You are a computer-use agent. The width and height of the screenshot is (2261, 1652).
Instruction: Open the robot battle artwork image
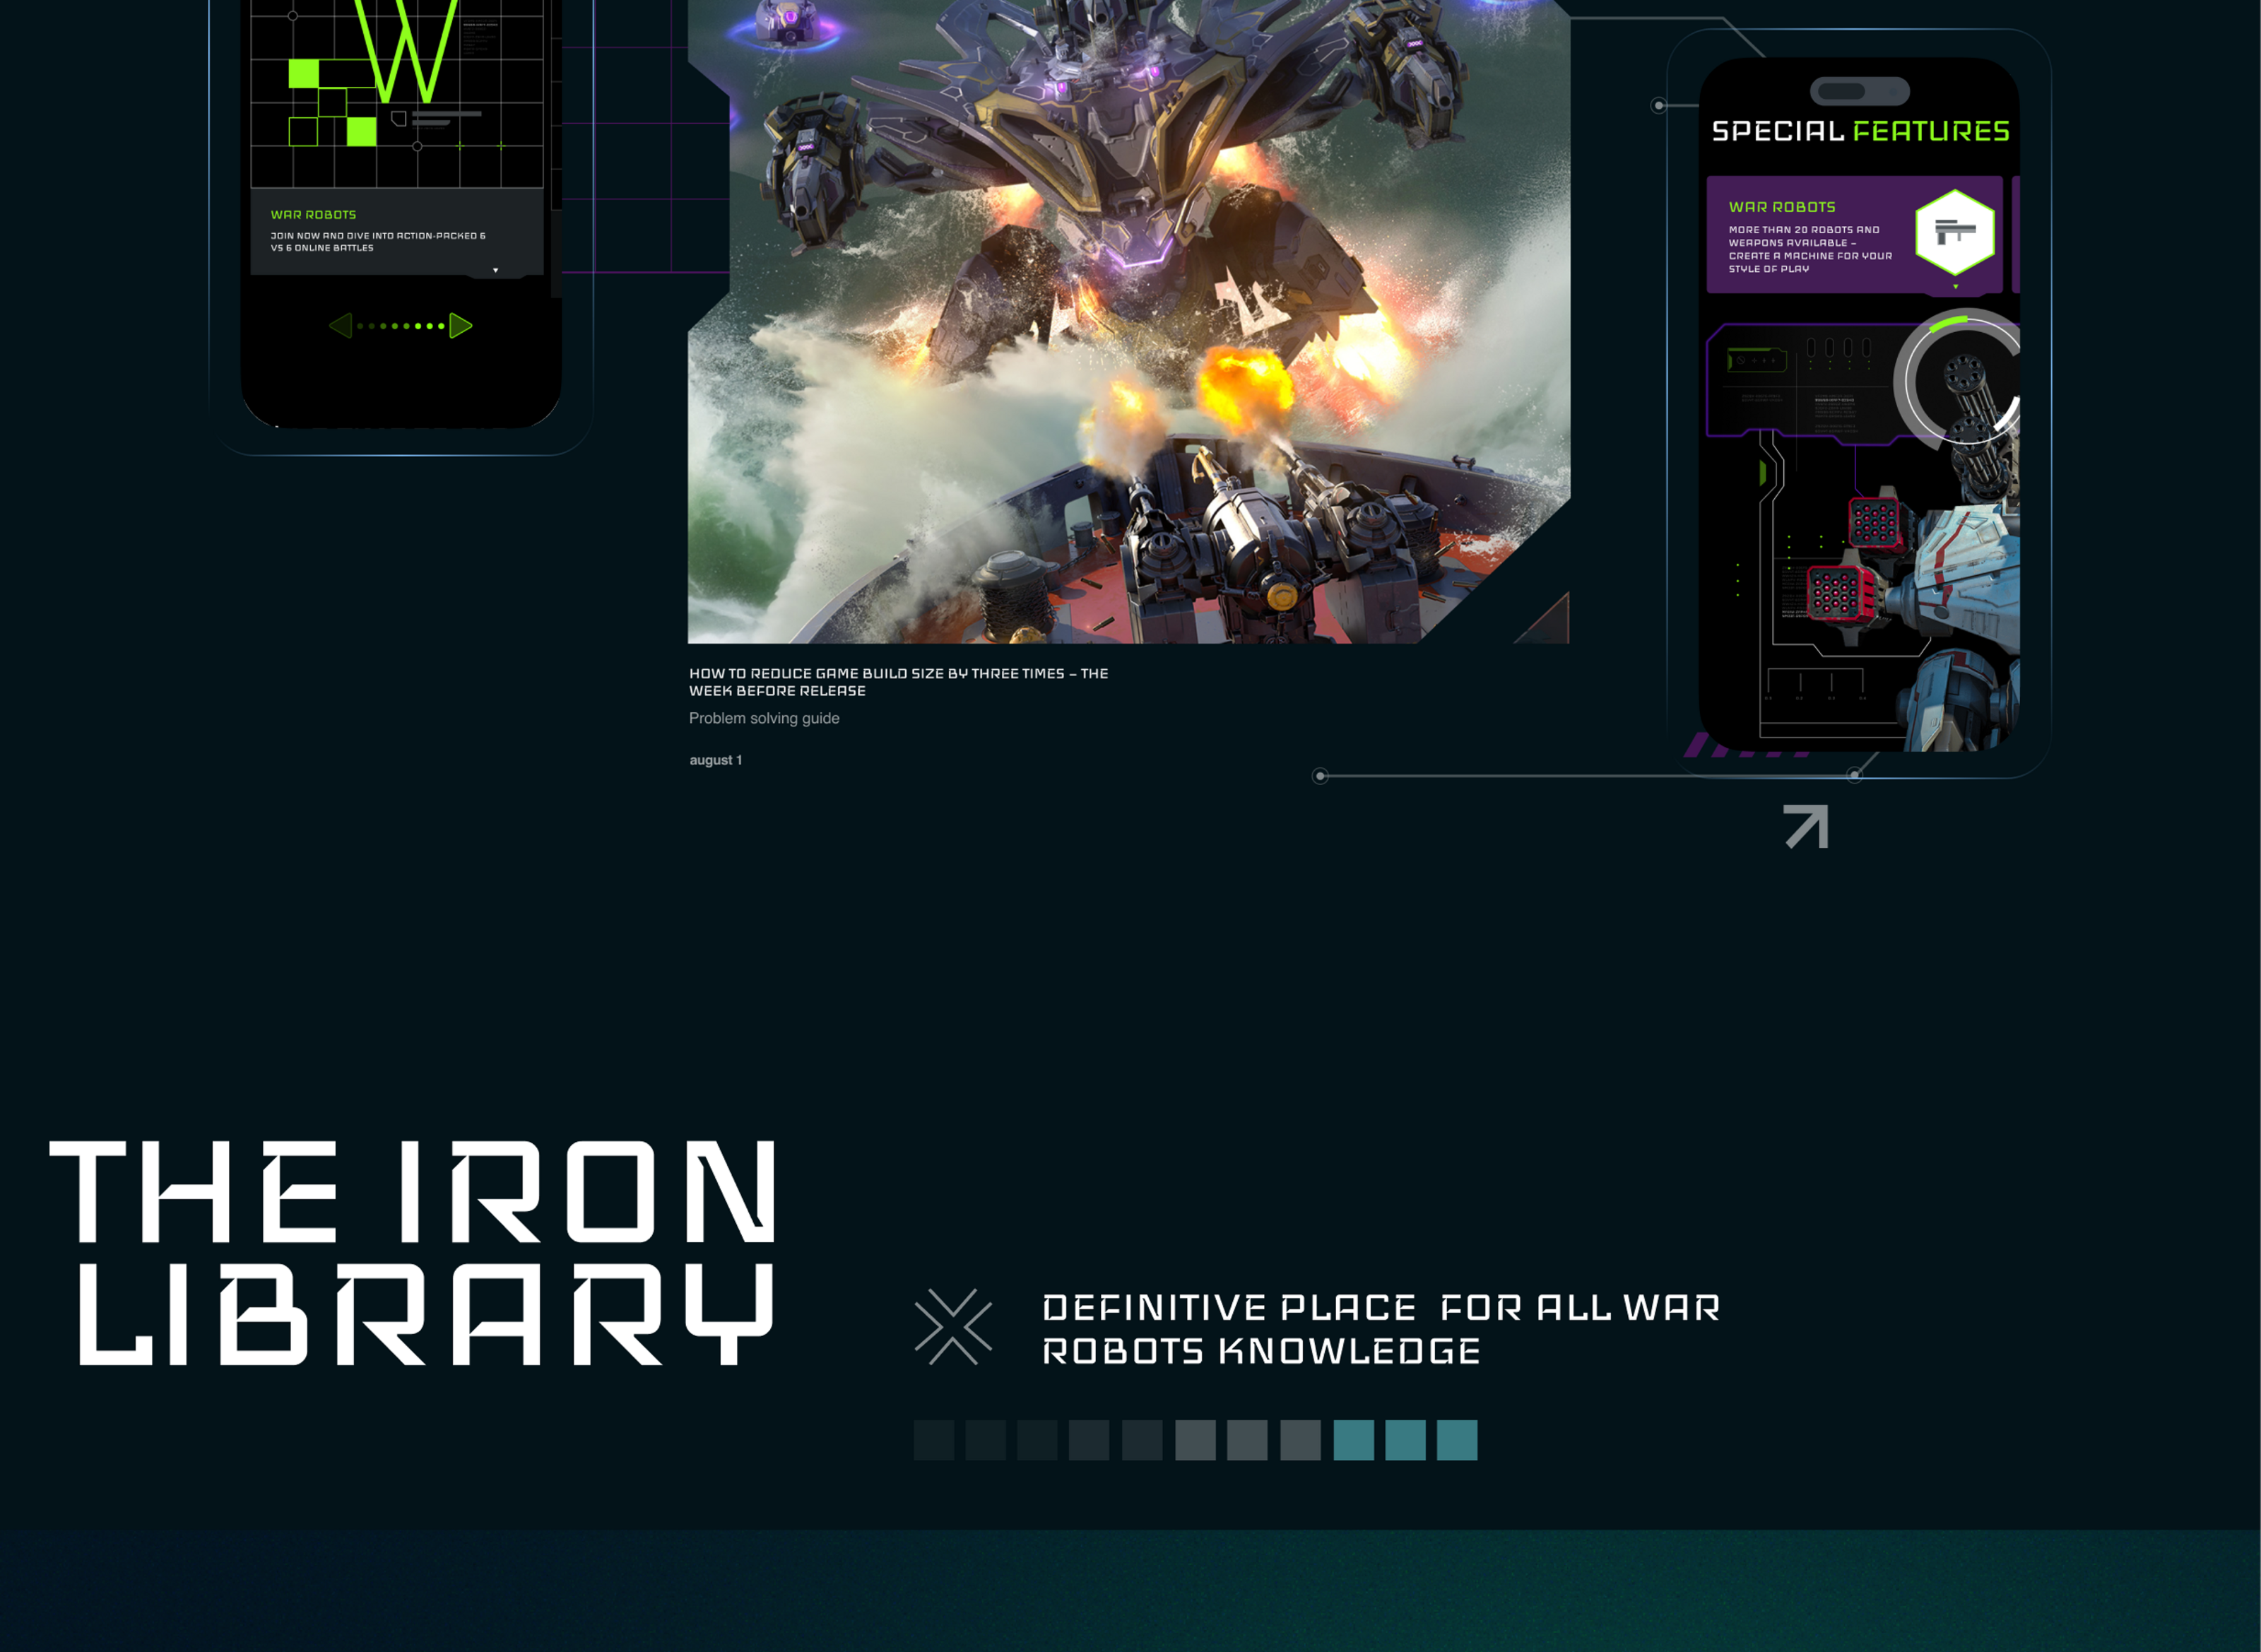click(1128, 320)
